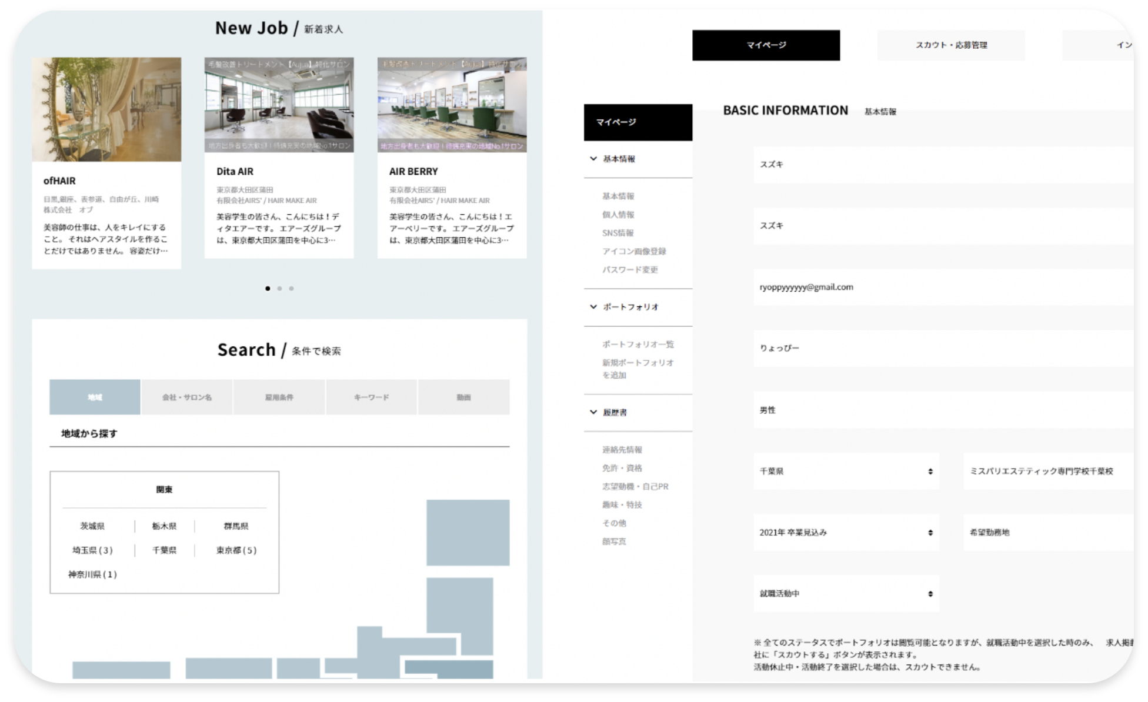Go to third carousel page dot
1148x702 pixels.
click(291, 289)
